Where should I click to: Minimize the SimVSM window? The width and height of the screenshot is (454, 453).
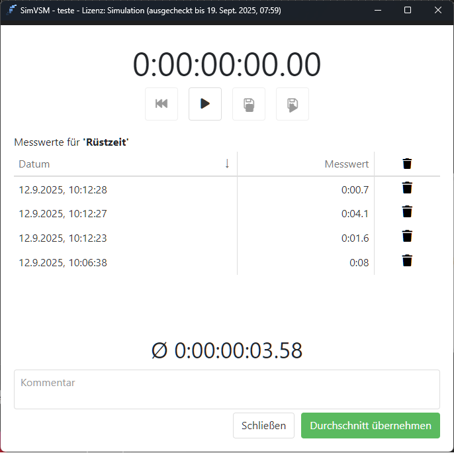click(x=377, y=10)
